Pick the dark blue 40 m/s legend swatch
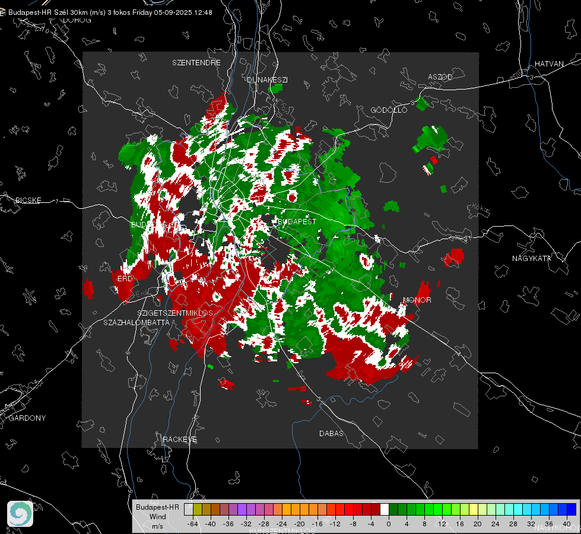This screenshot has width=581, height=534. tap(572, 509)
